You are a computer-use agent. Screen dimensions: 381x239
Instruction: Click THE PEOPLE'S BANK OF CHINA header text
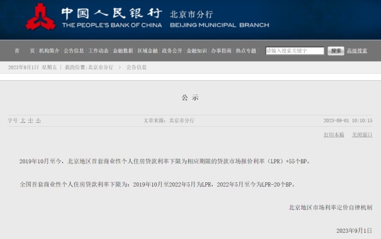coord(112,25)
